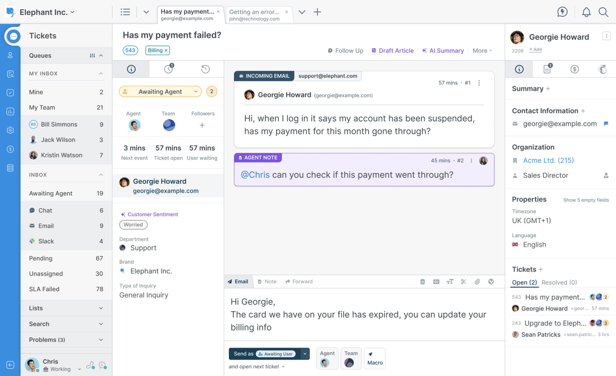Click the reports chart icon in left sidebar

[x=10, y=111]
